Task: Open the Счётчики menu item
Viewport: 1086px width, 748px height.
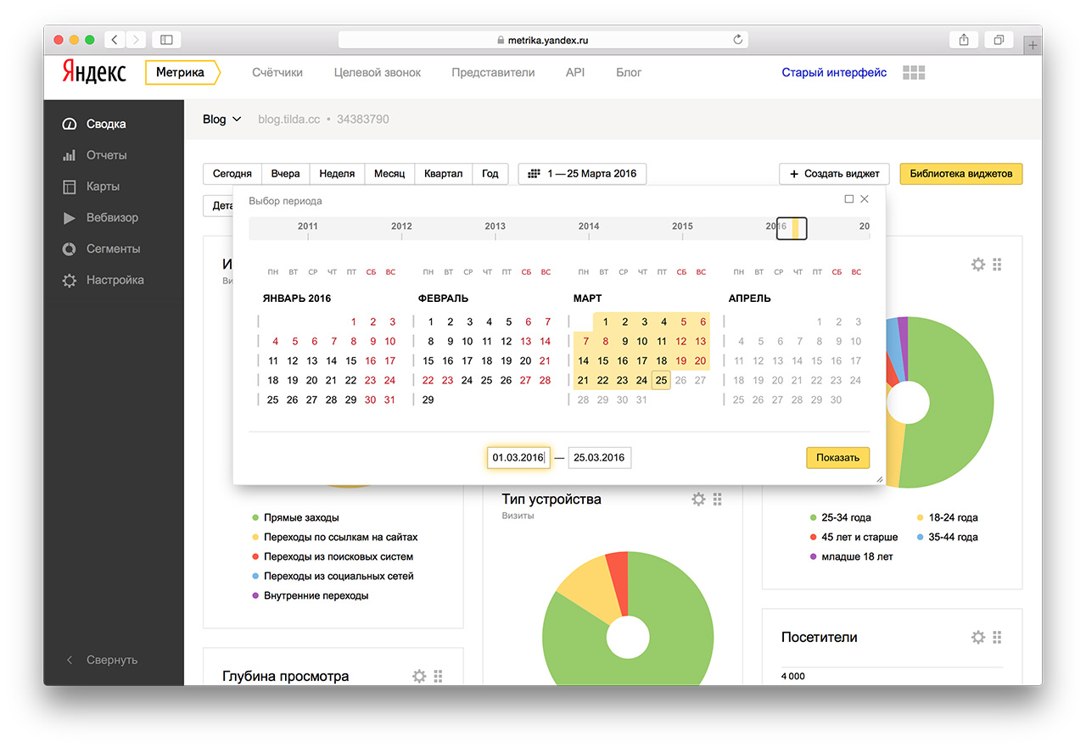Action: (x=277, y=73)
